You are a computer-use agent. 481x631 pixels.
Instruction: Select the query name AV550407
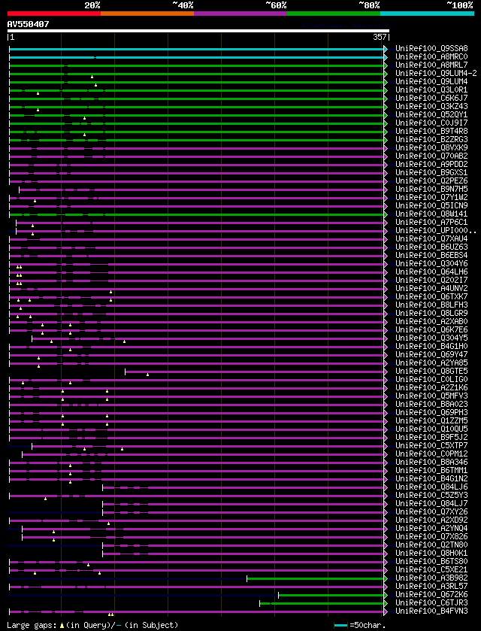(x=28, y=24)
